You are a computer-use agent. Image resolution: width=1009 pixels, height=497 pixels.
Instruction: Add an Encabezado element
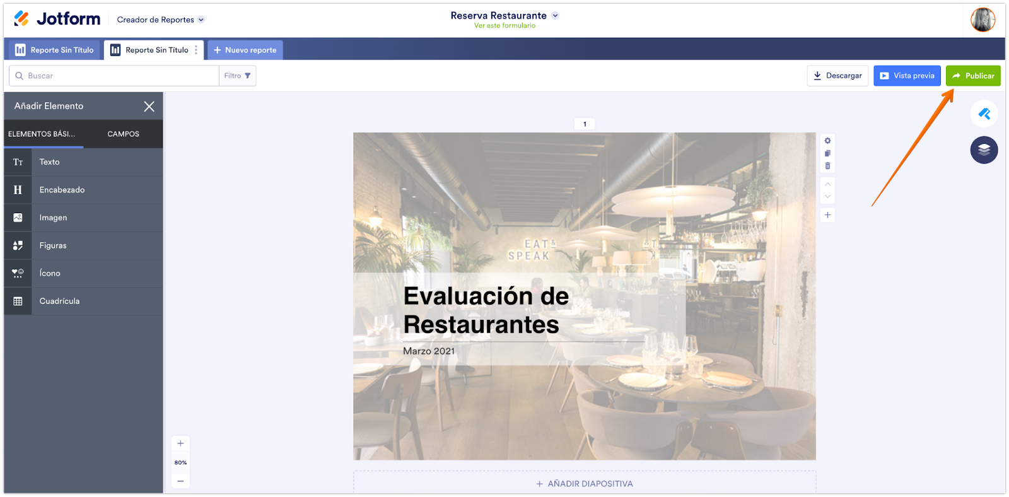coord(83,190)
